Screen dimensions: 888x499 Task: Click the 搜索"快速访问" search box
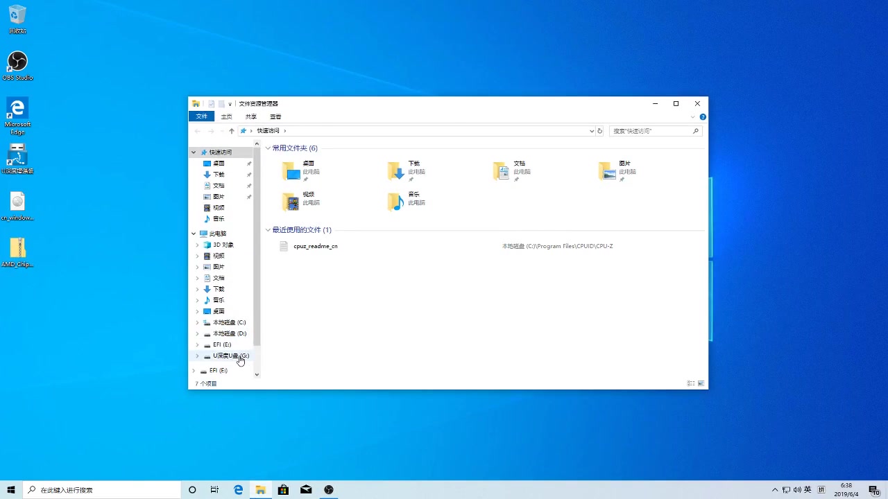click(x=655, y=131)
